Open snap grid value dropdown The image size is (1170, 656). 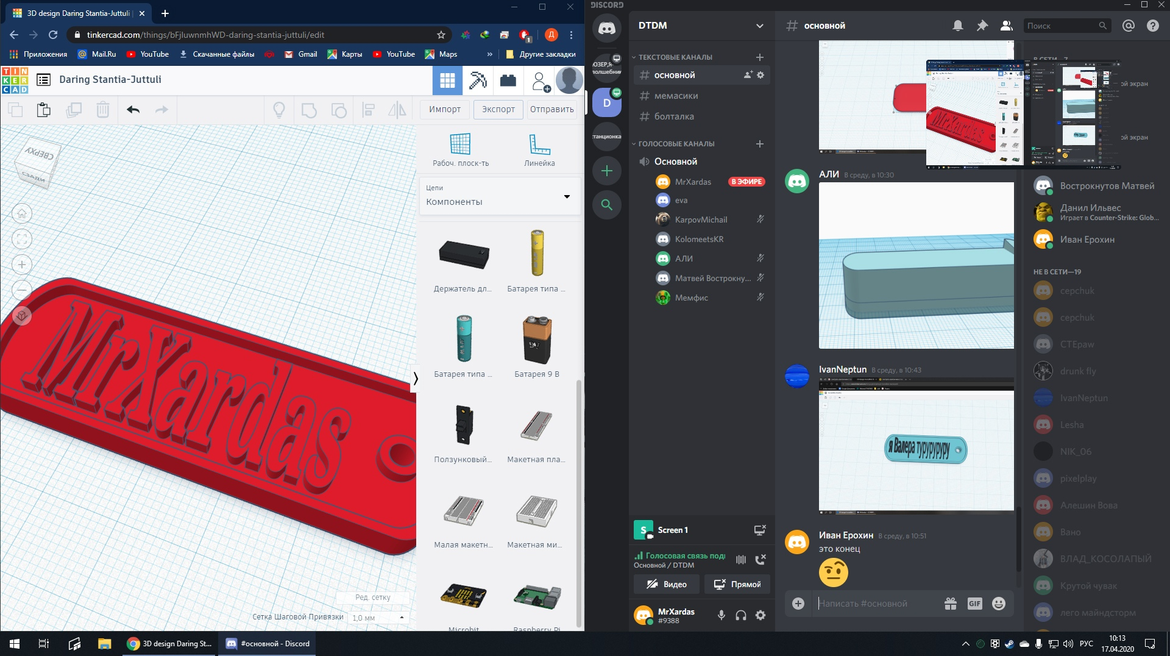[x=379, y=618]
